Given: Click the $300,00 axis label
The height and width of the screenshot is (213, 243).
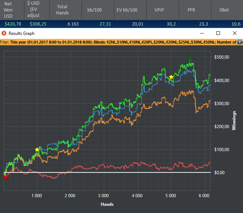Looking at the screenshot, I should click(222, 104).
